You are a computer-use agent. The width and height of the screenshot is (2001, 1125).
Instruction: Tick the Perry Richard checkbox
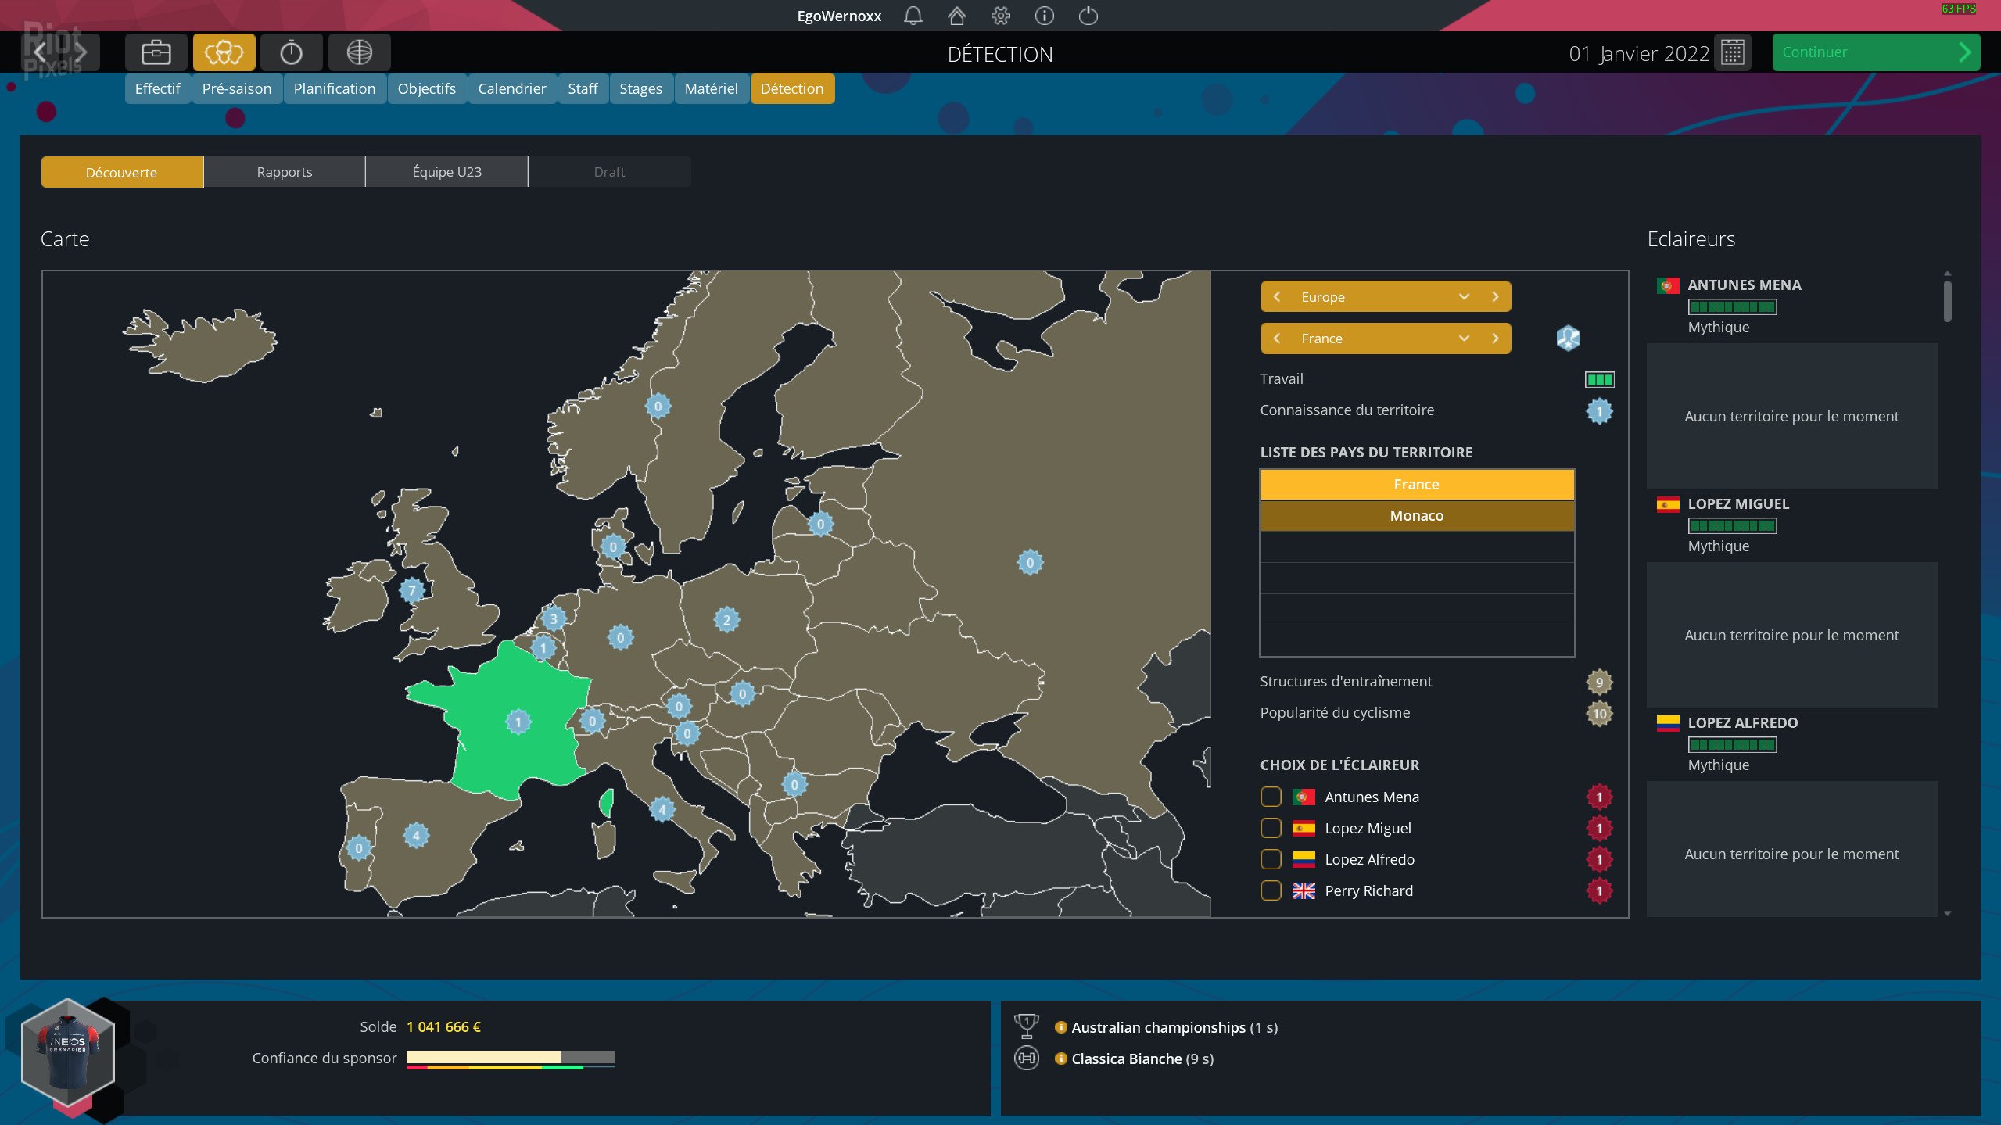(x=1271, y=890)
